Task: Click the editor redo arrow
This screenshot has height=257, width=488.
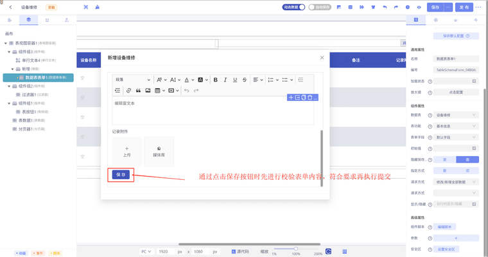Action: [196, 91]
